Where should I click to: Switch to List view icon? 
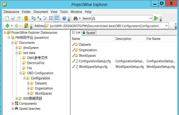pos(51,18)
